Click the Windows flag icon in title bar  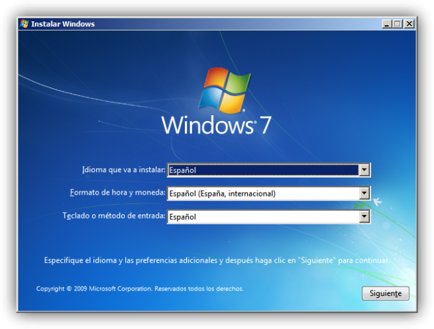(25, 24)
